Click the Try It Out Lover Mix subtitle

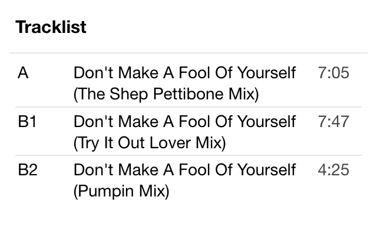click(150, 143)
